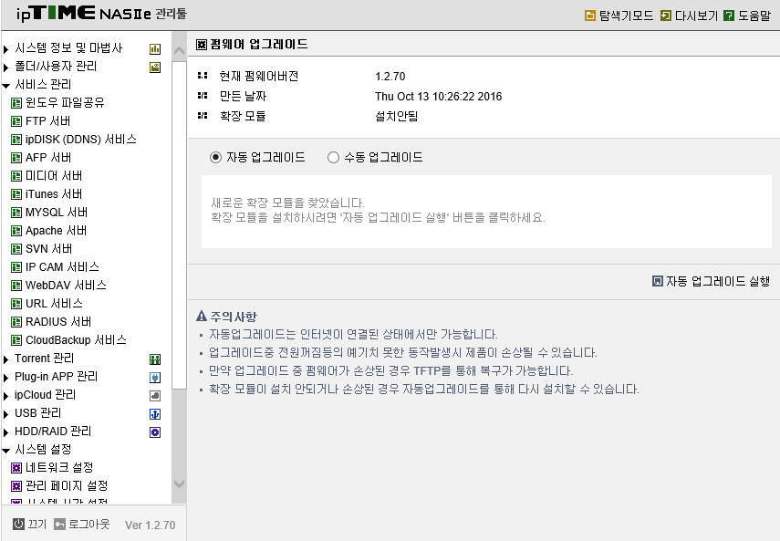Viewport: 780px width, 541px height.
Task: Open the ipDISK (DDNS) 서비스 menu item
Action: pos(80,140)
